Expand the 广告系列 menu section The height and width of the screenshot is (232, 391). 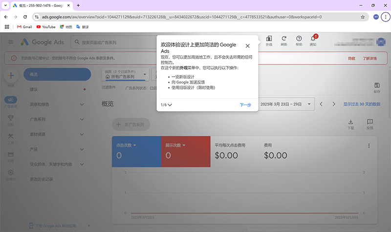tap(82, 119)
